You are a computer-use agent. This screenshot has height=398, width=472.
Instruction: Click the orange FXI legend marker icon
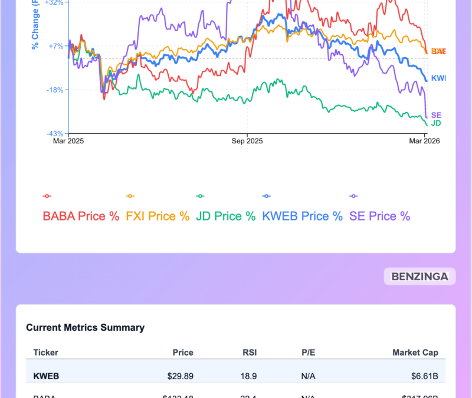pos(130,196)
